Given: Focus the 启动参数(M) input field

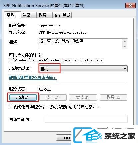Looking at the screenshot, I should [x=86, y=119].
